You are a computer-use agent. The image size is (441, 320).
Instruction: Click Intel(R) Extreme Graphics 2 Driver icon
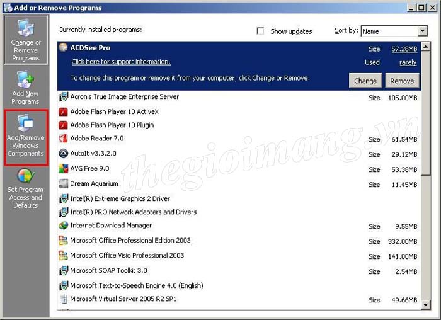point(63,199)
